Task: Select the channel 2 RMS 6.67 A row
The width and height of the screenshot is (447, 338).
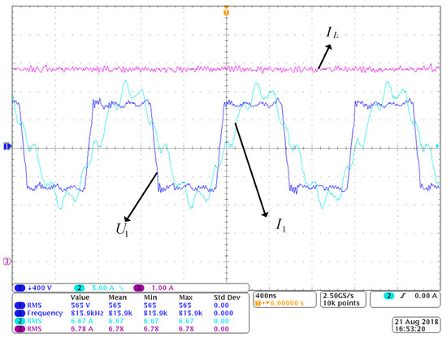Action: click(x=130, y=321)
